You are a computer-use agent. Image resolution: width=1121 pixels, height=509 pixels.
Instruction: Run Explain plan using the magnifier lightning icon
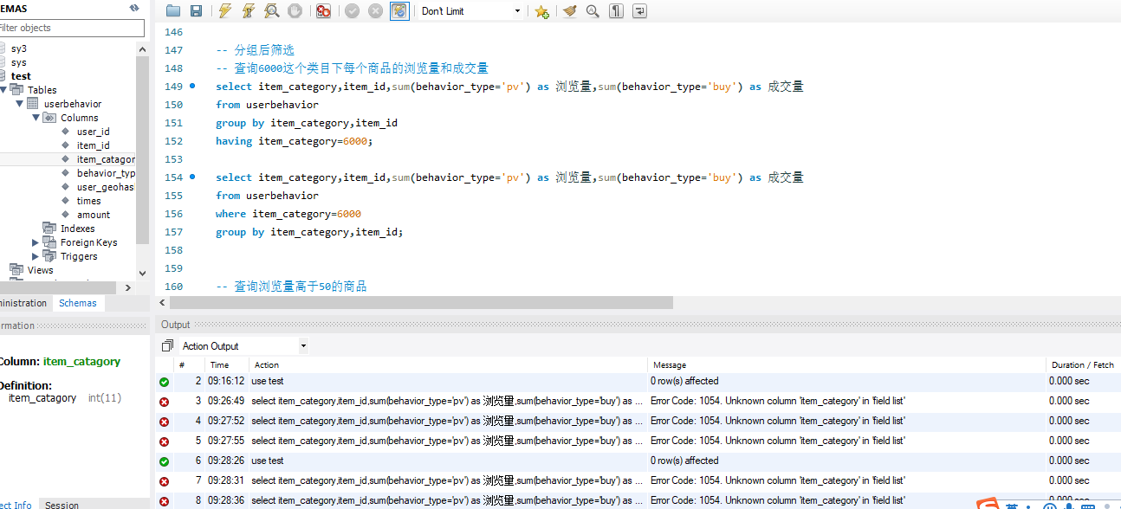point(272,11)
